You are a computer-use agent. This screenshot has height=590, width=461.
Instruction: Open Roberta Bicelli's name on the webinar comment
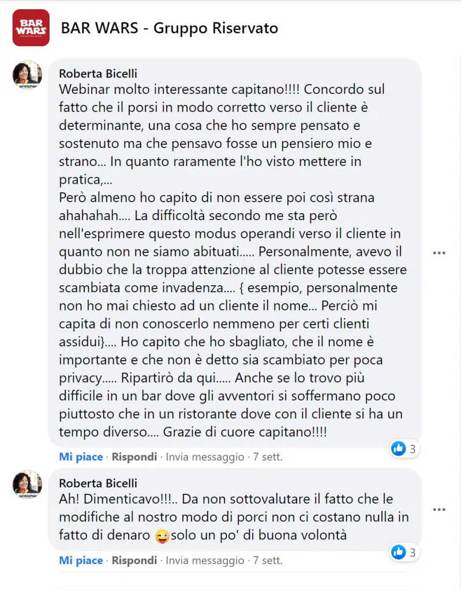pos(98,73)
